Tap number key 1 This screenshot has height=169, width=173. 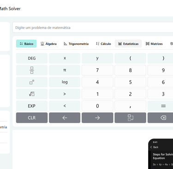coord(97,94)
